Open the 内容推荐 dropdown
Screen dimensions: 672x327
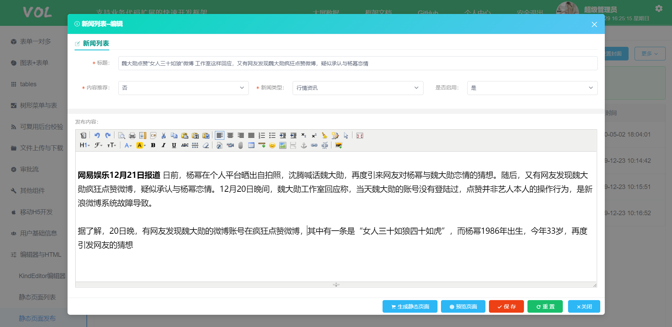point(183,88)
